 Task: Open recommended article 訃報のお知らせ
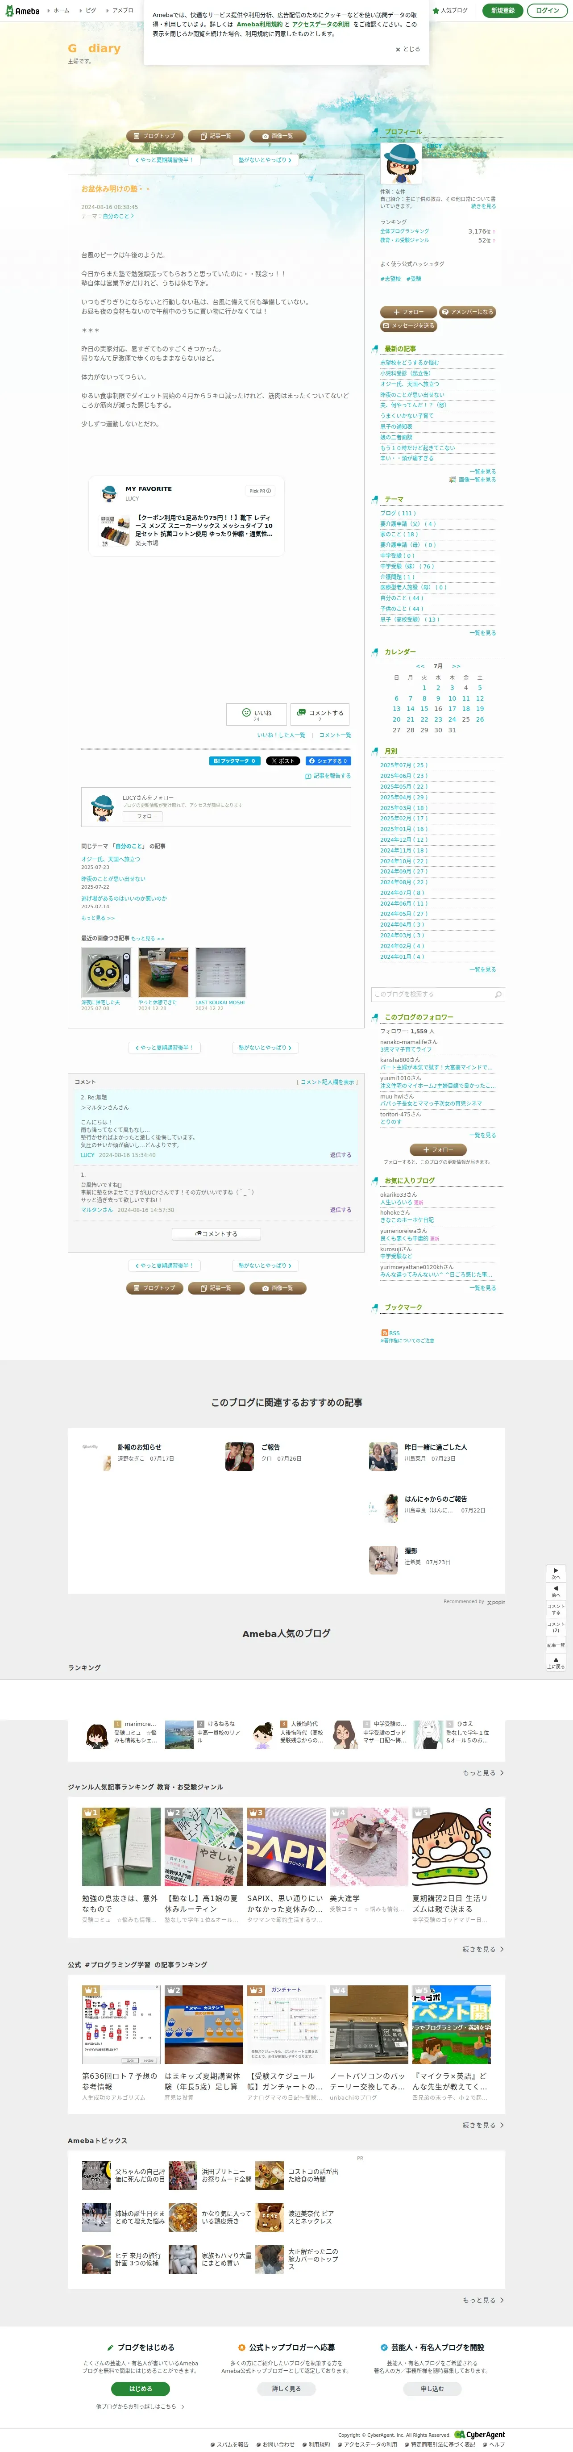click(139, 1447)
